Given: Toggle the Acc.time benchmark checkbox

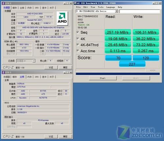Looking at the screenshot, I should coord(78,50).
